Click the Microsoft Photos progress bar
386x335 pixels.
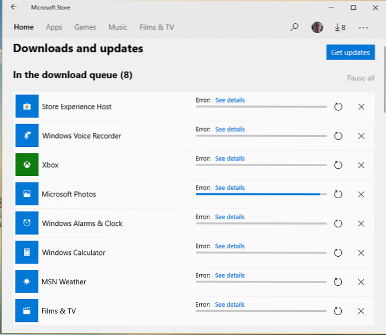261,194
